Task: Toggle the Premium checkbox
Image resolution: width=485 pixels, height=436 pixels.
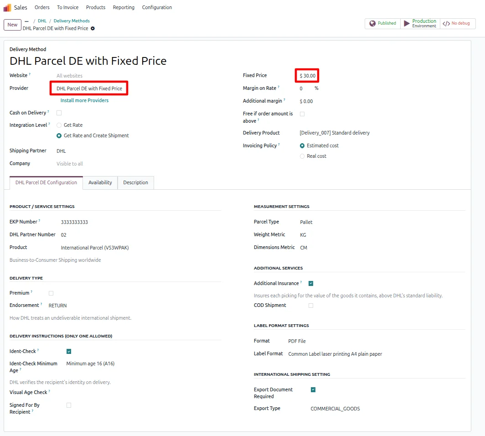Action: 51,293
